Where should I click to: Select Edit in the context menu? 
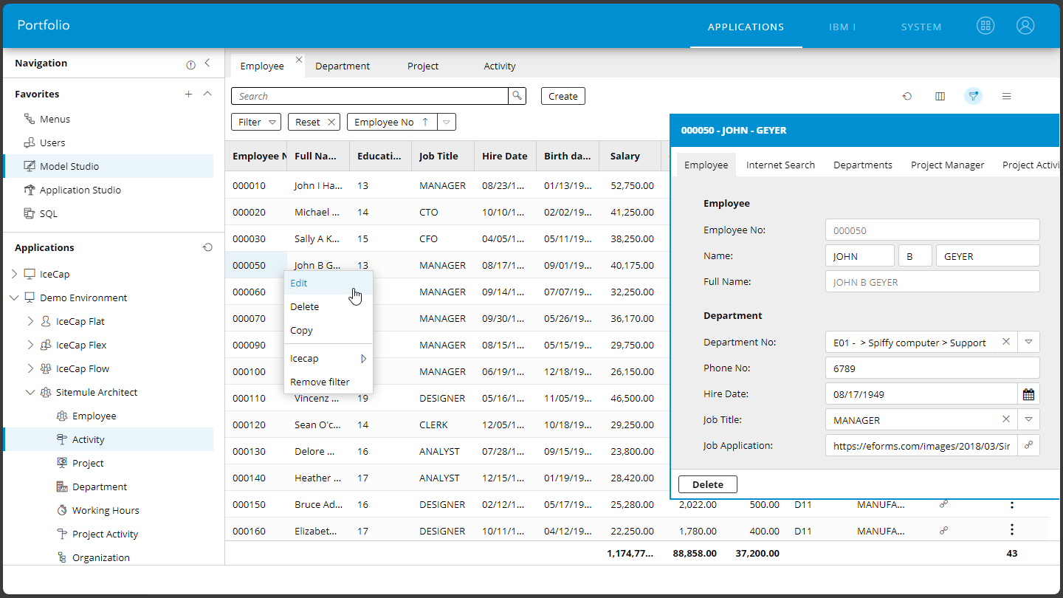point(299,283)
